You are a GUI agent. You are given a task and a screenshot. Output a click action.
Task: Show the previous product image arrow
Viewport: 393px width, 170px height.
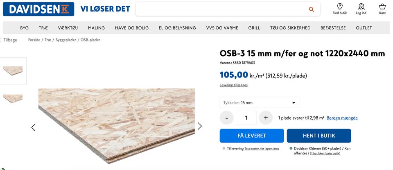33,127
